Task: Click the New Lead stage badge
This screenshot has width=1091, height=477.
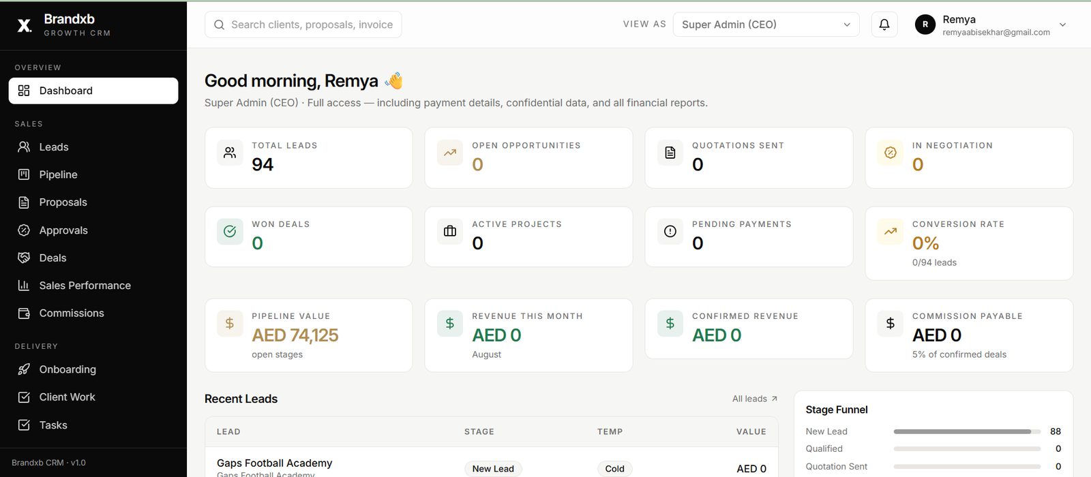Action: [x=493, y=469]
